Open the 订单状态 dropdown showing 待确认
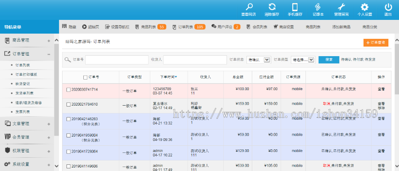The height and width of the screenshot is (171, 399). tap(258, 60)
